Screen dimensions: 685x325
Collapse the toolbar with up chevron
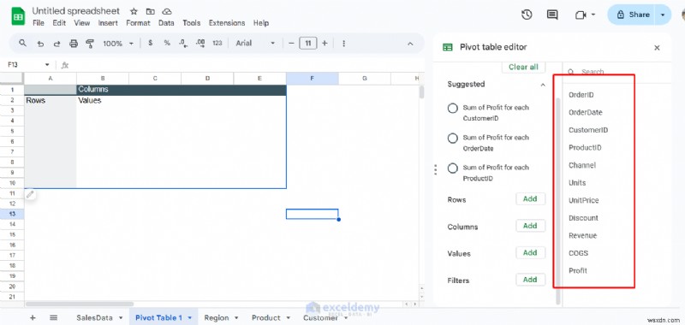[x=410, y=44]
